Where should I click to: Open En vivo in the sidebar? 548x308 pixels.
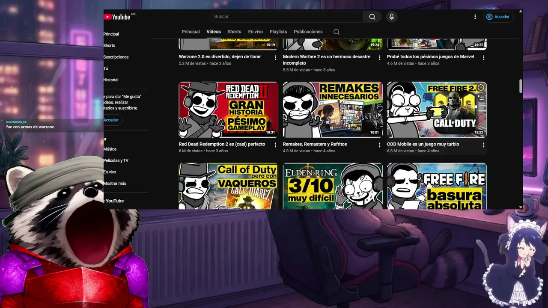110,172
